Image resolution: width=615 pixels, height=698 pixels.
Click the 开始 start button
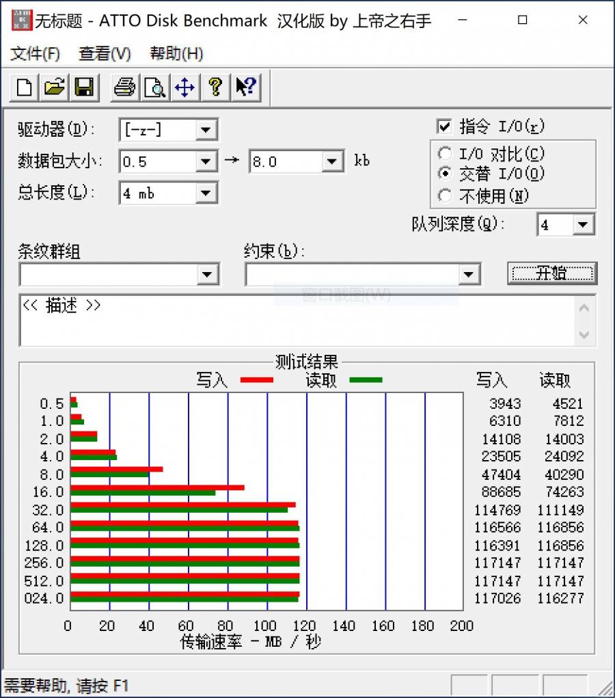click(x=551, y=273)
